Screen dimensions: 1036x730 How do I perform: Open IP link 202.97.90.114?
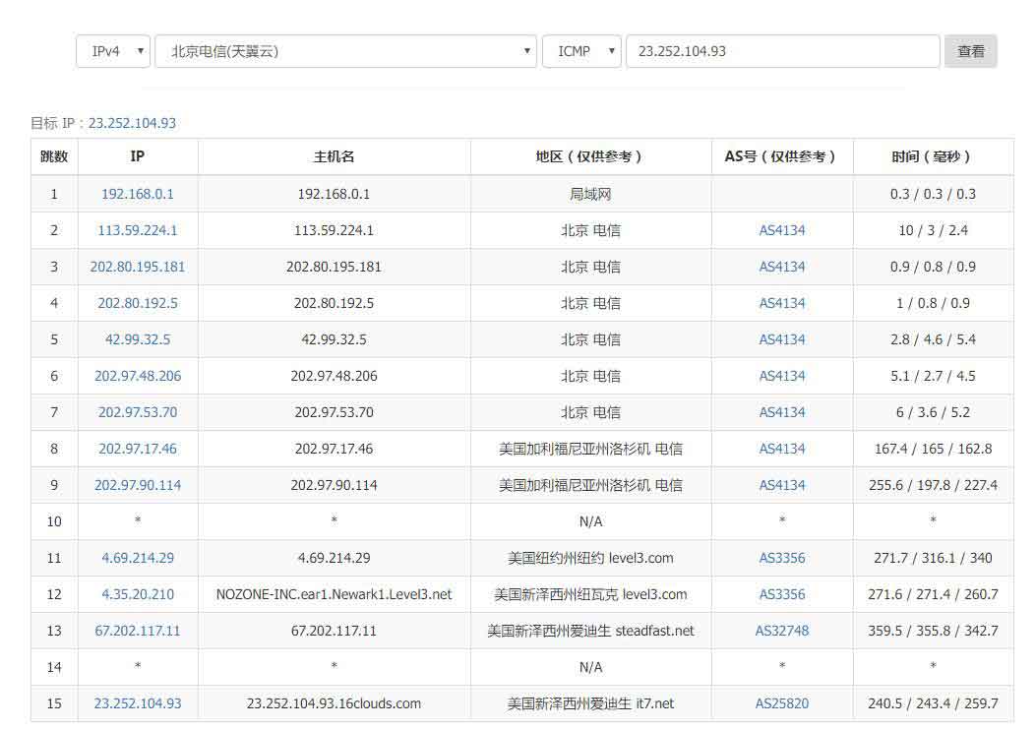coord(138,485)
